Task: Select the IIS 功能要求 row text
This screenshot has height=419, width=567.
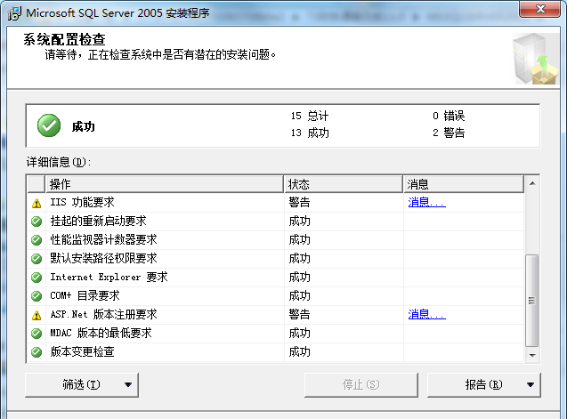Action: (x=82, y=202)
